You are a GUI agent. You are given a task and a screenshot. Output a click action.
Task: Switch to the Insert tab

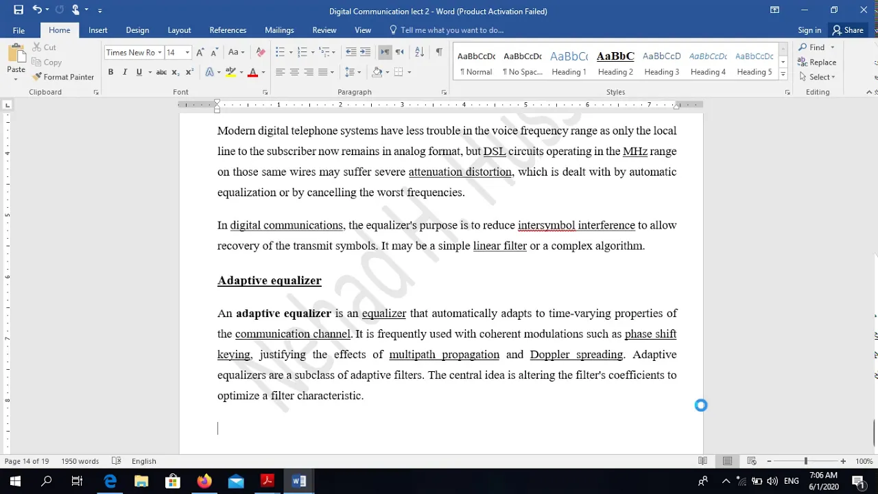click(97, 30)
